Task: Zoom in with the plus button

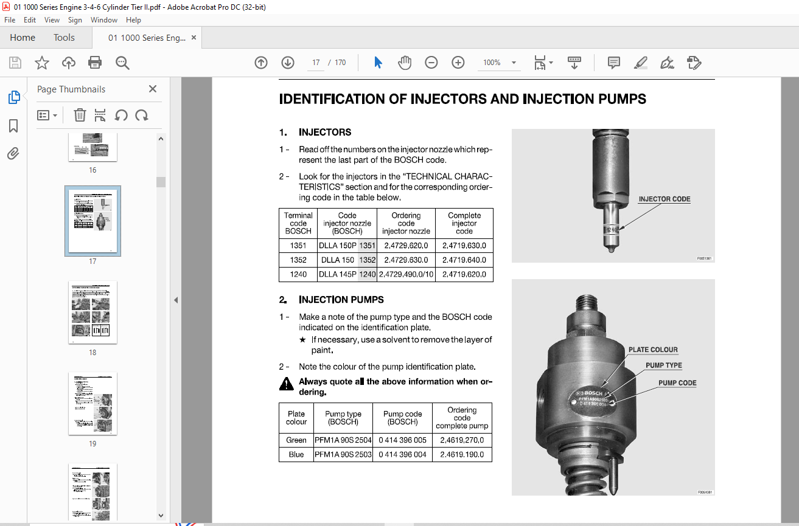Action: 458,63
